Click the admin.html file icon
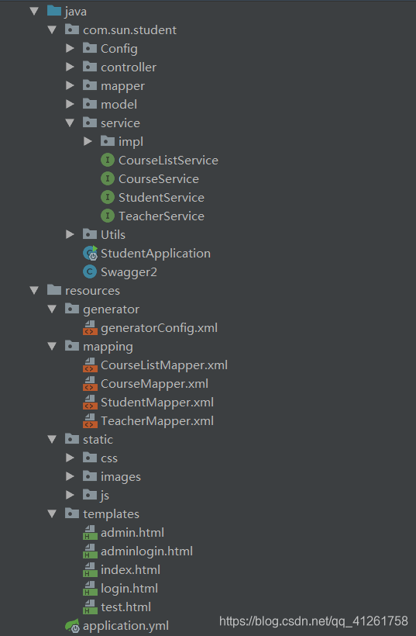Viewport: 416px width, 636px height. click(90, 533)
